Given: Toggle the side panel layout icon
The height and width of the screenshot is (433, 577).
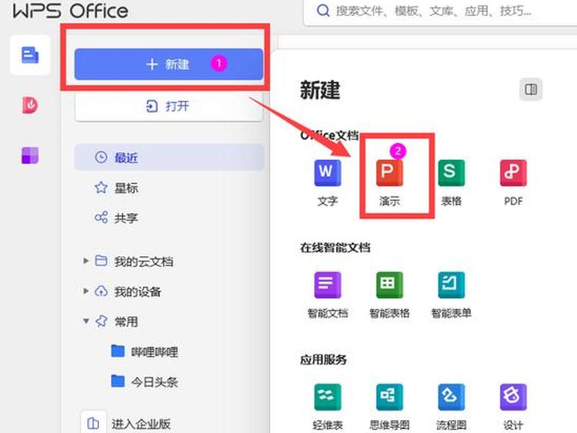Looking at the screenshot, I should (531, 89).
